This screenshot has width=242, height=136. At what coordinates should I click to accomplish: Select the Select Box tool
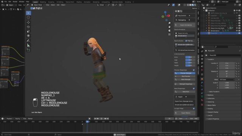(x=28, y=13)
